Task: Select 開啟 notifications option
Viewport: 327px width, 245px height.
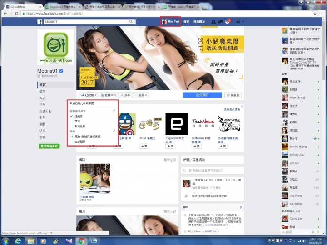Action: pyautogui.click(x=88, y=137)
